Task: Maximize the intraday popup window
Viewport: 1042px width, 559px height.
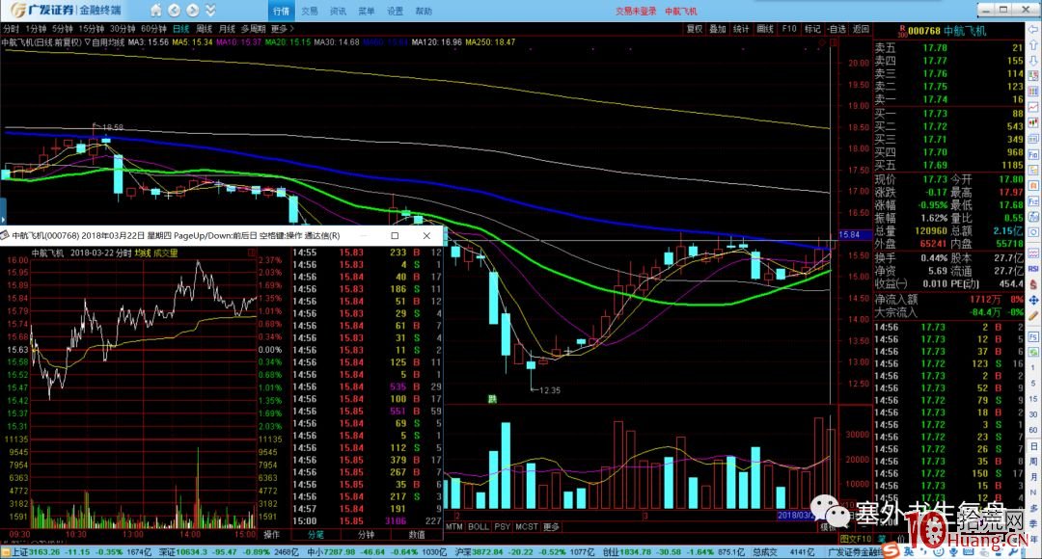Action: point(395,236)
